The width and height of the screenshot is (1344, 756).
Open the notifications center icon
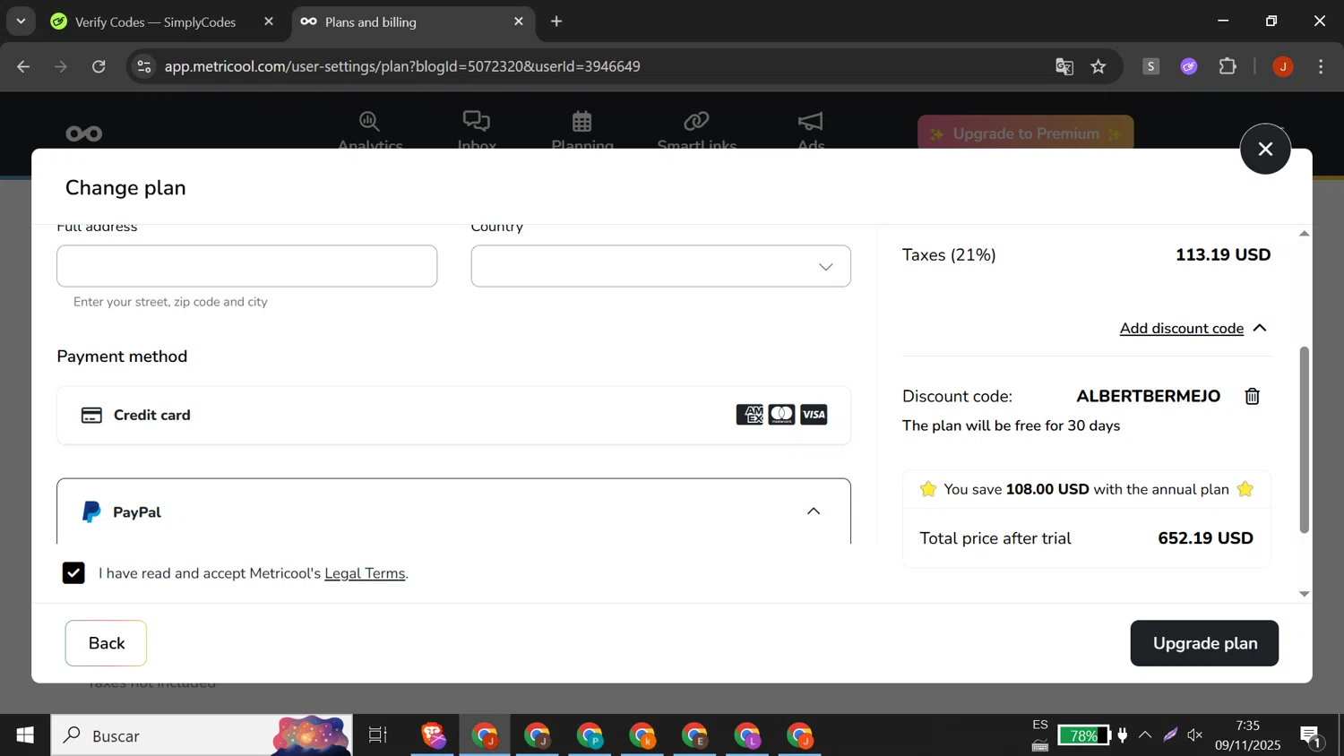click(x=1311, y=736)
